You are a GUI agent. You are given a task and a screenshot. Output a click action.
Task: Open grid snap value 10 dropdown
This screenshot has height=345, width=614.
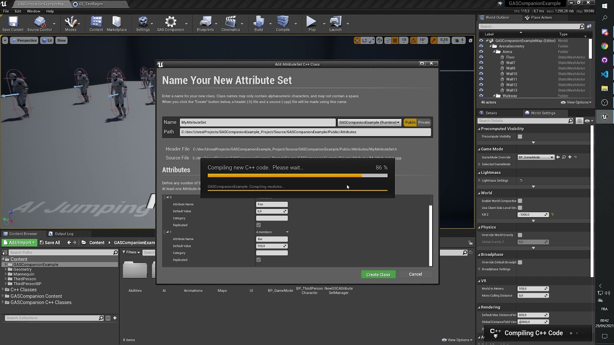pos(404,40)
